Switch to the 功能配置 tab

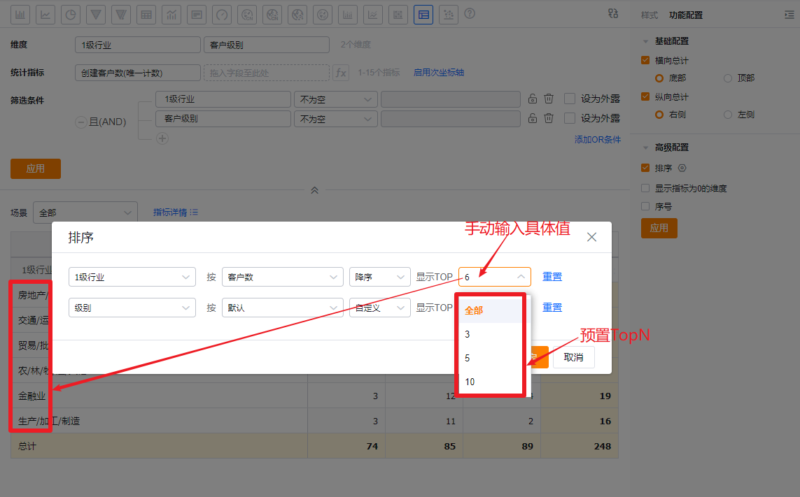tap(686, 15)
